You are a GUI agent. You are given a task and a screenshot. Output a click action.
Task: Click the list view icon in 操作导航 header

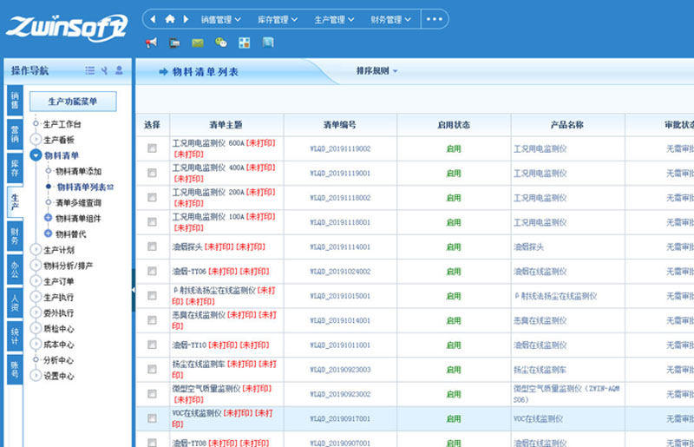tap(90, 70)
